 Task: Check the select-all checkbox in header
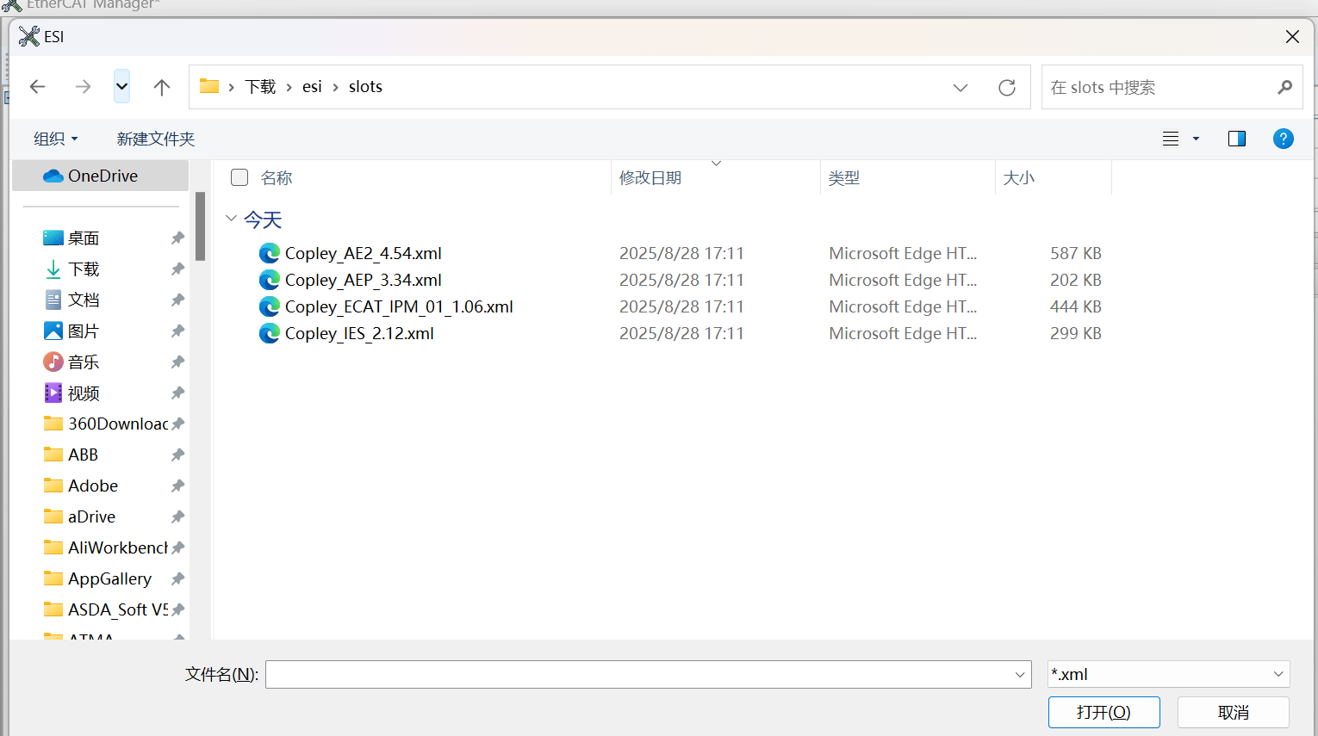[239, 177]
